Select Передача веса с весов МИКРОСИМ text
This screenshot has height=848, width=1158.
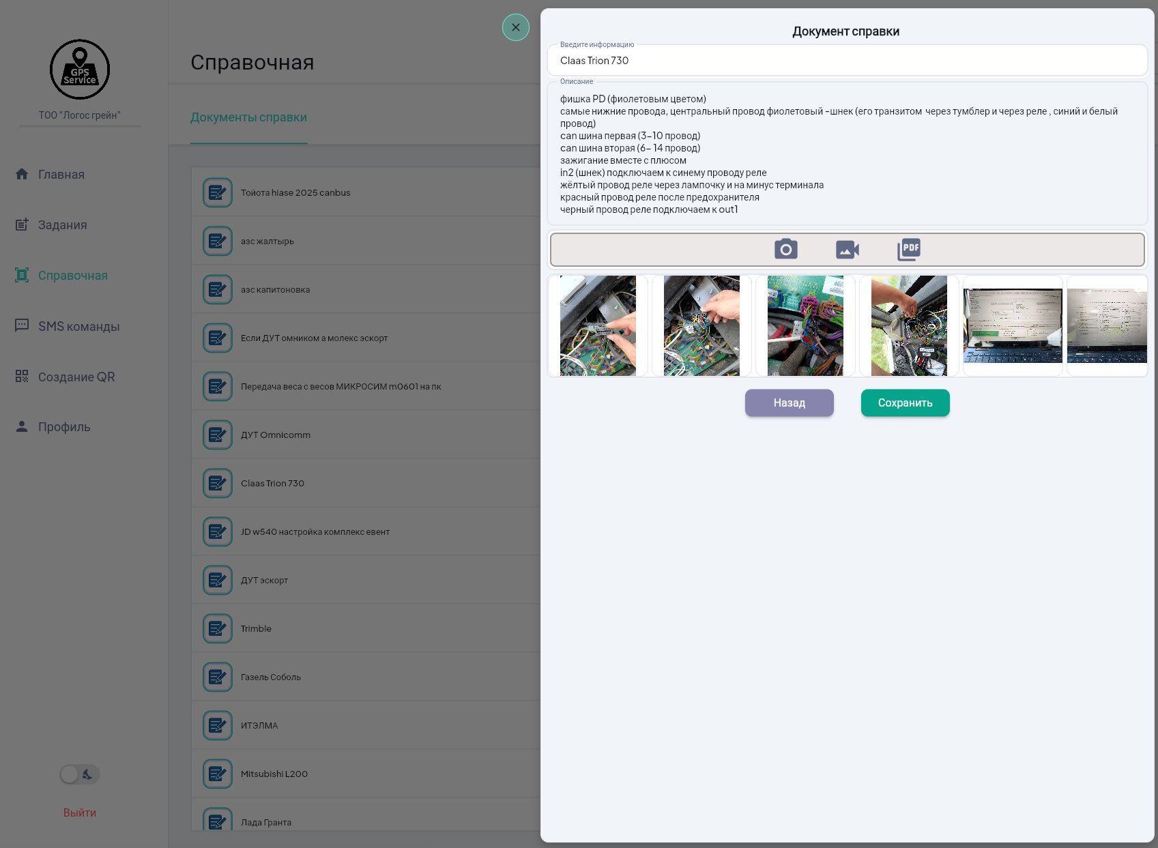click(x=341, y=387)
